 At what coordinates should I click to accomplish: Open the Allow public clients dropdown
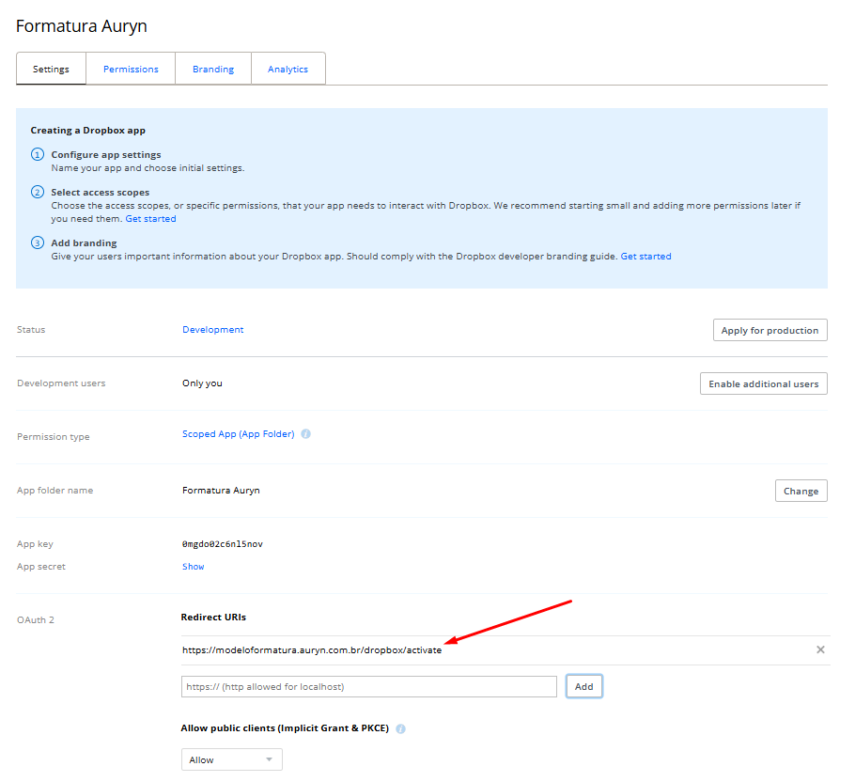click(232, 759)
